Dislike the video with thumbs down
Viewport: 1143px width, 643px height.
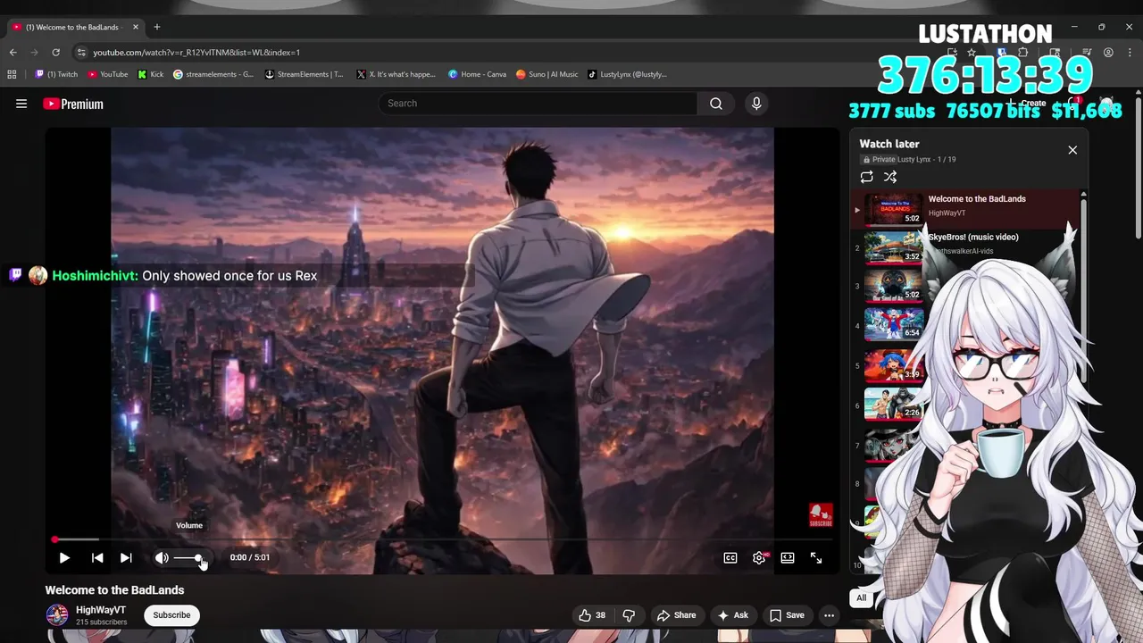click(x=629, y=615)
